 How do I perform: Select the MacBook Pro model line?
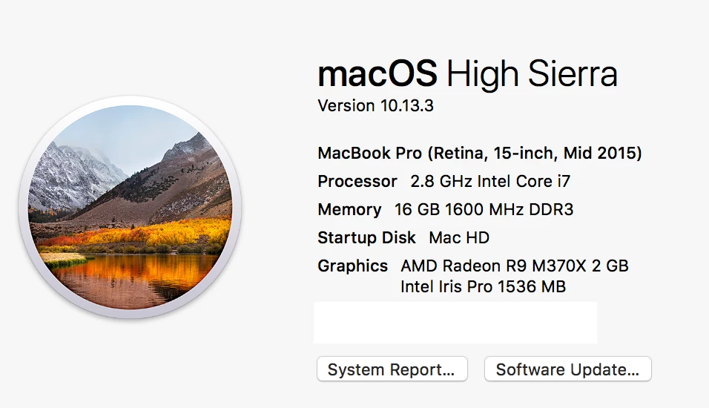point(479,154)
